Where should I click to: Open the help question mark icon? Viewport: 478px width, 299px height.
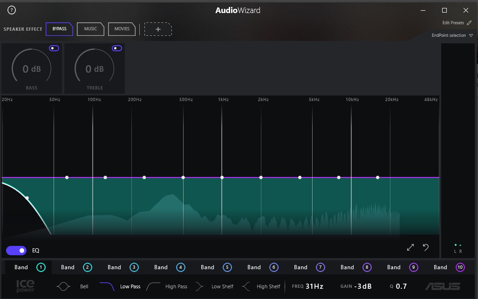pyautogui.click(x=12, y=10)
